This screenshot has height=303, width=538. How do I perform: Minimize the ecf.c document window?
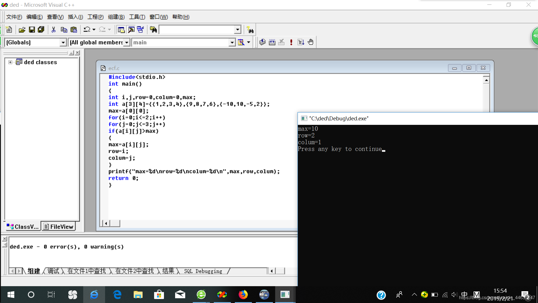click(454, 68)
